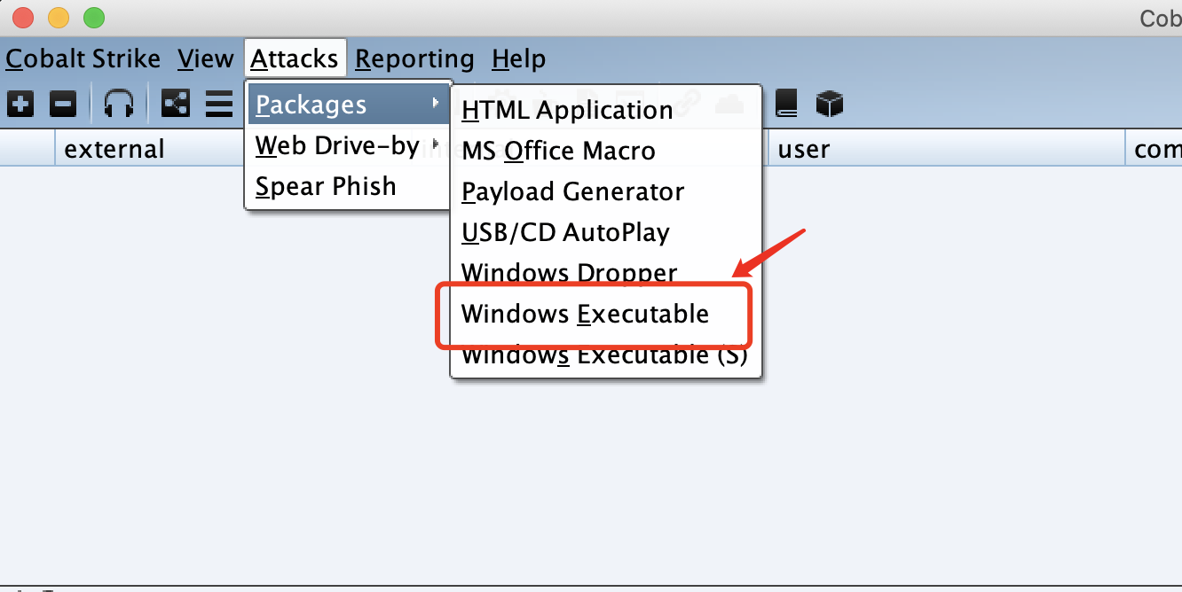1182x592 pixels.
Task: Choose the highlighted Windows Executable entry
Action: [585, 314]
